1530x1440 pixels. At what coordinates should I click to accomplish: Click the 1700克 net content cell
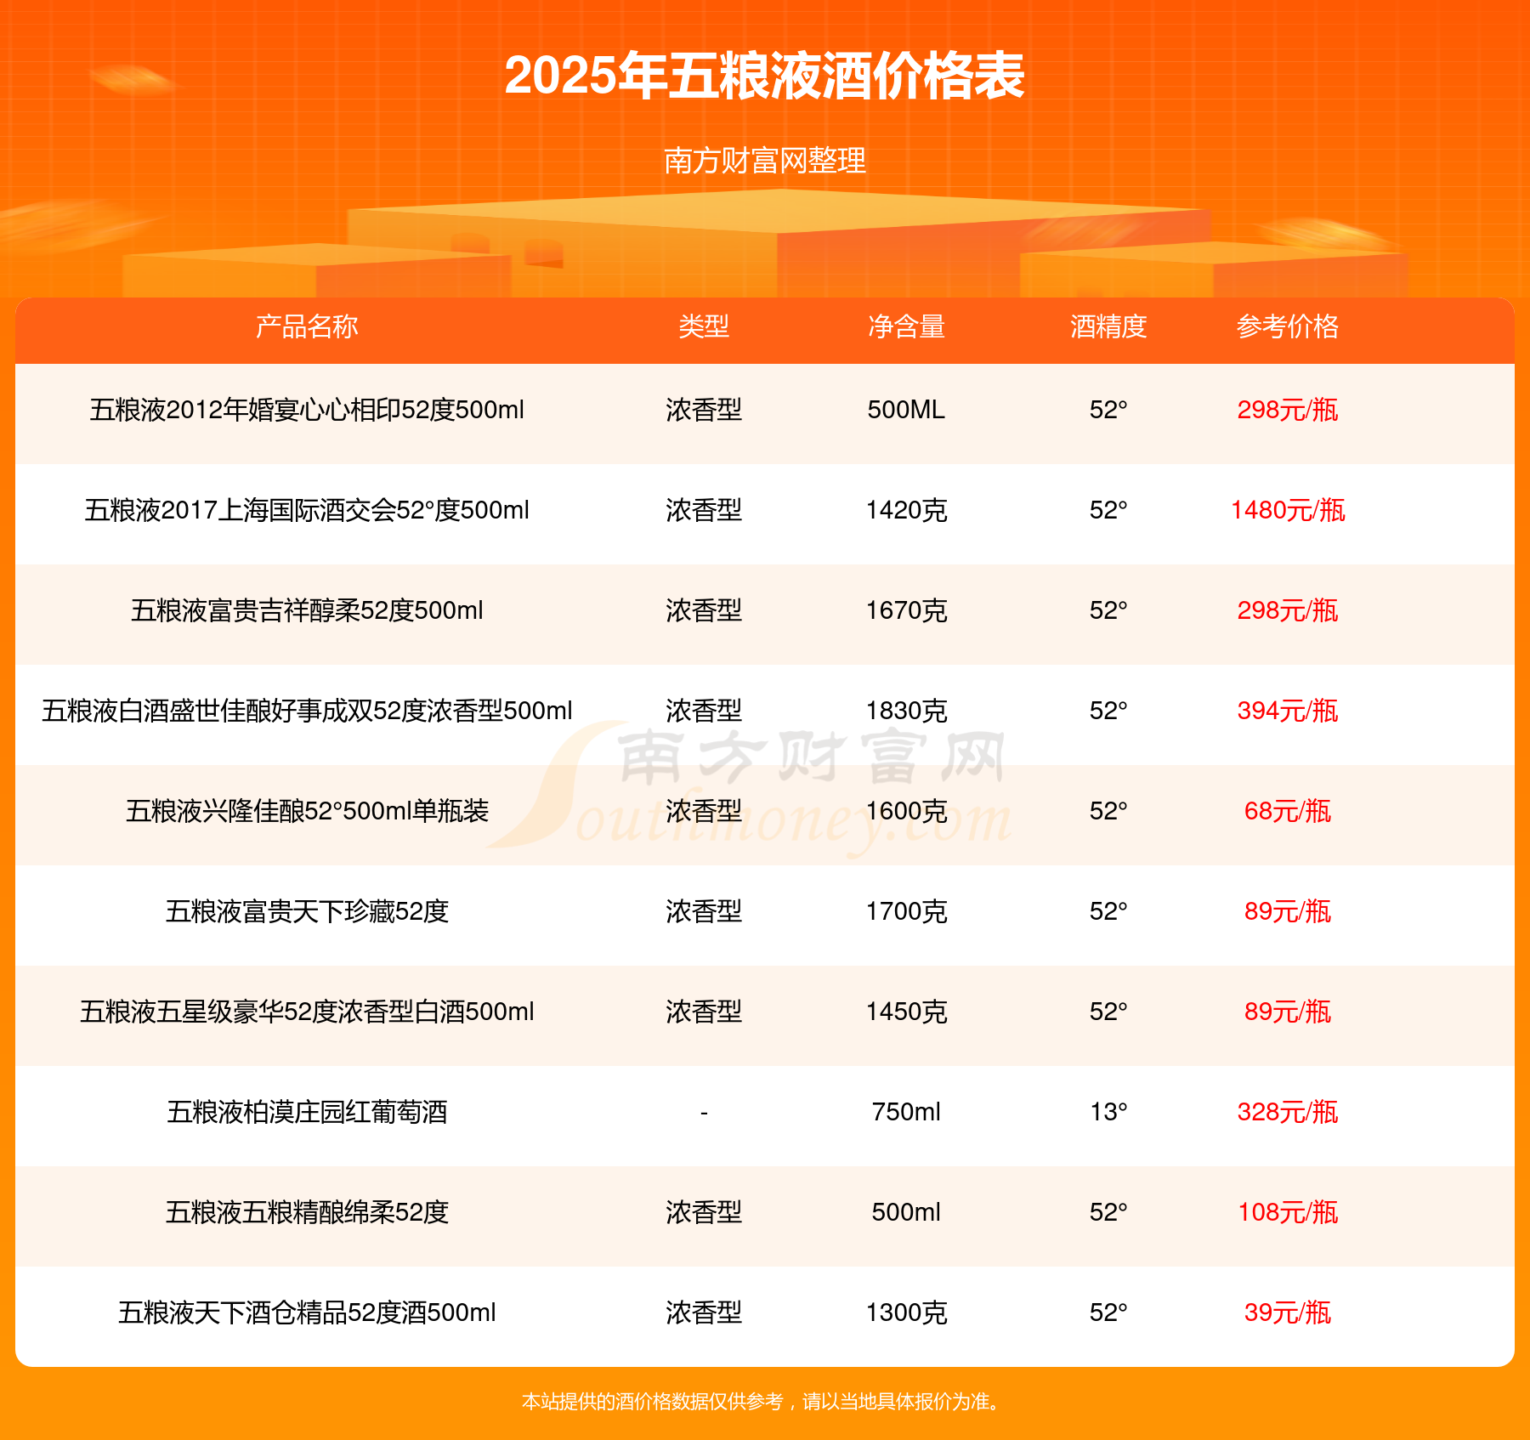(x=906, y=911)
